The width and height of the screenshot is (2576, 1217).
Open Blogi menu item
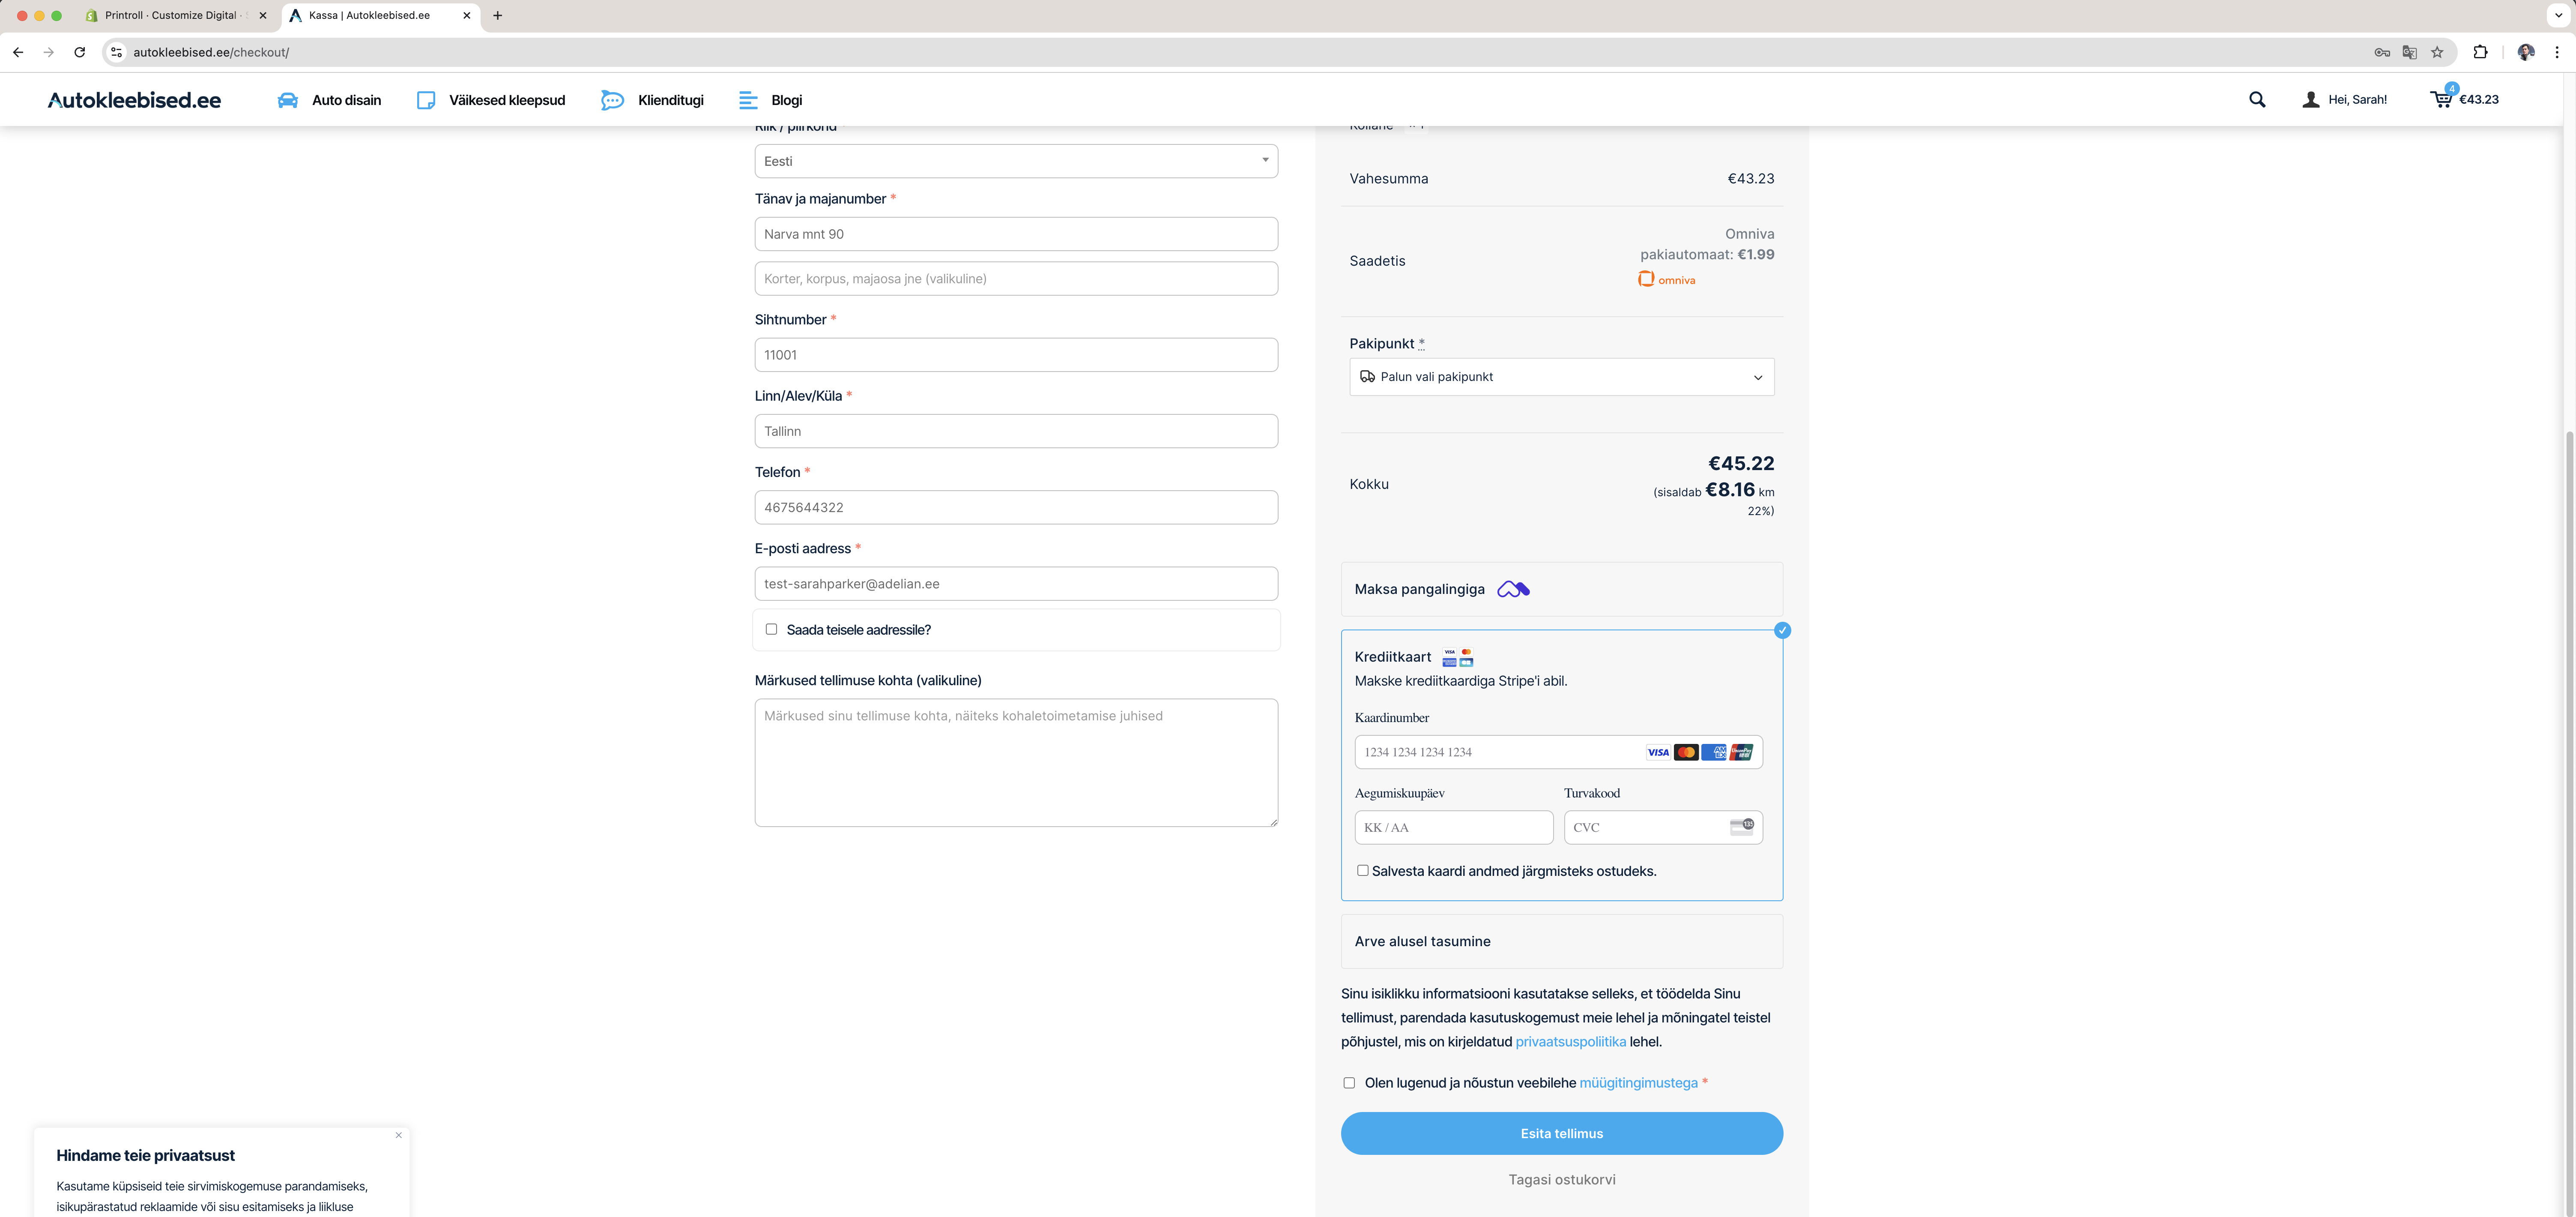pyautogui.click(x=770, y=100)
